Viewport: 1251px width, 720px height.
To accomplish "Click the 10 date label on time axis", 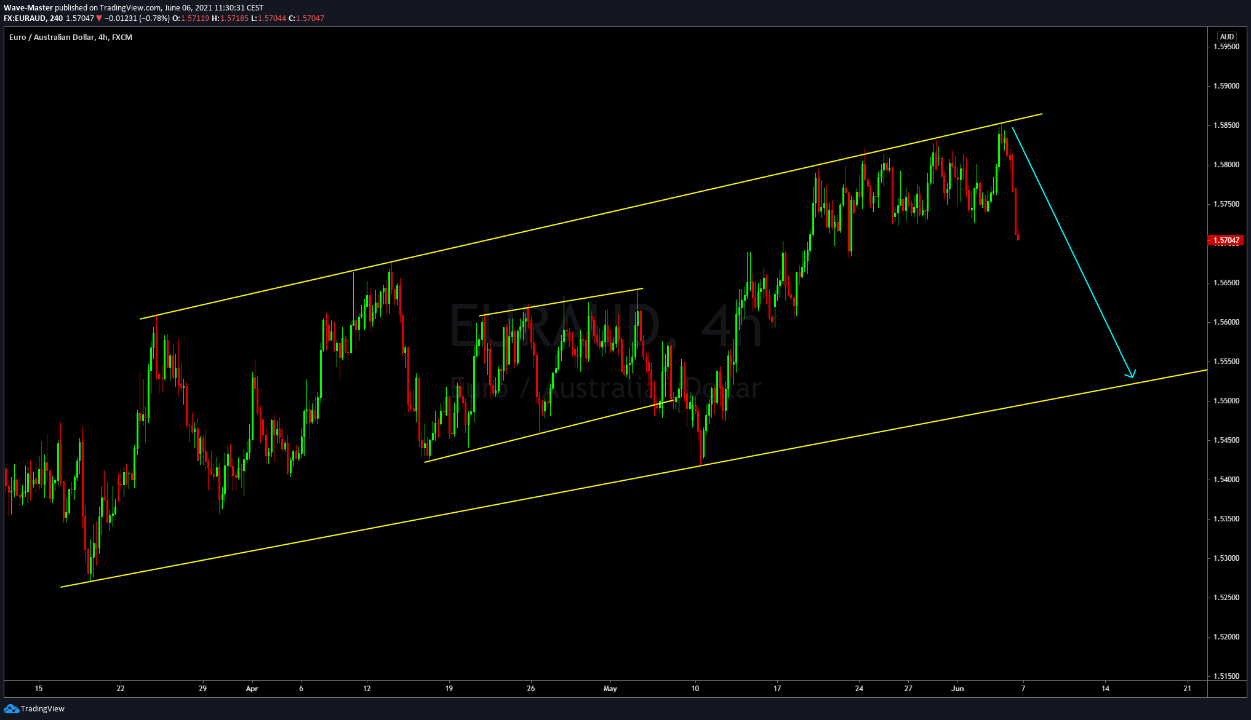I will click(x=695, y=689).
